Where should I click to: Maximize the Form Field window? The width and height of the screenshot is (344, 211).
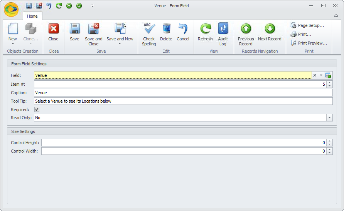[x=323, y=6]
